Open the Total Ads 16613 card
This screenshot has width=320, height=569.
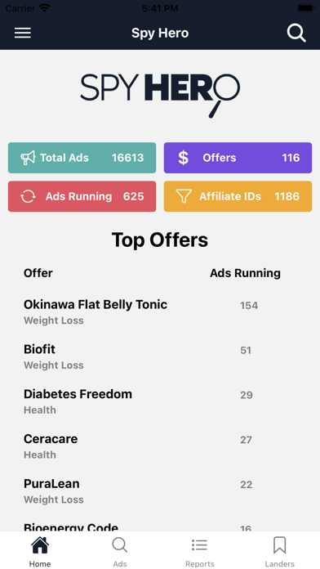[x=82, y=158]
